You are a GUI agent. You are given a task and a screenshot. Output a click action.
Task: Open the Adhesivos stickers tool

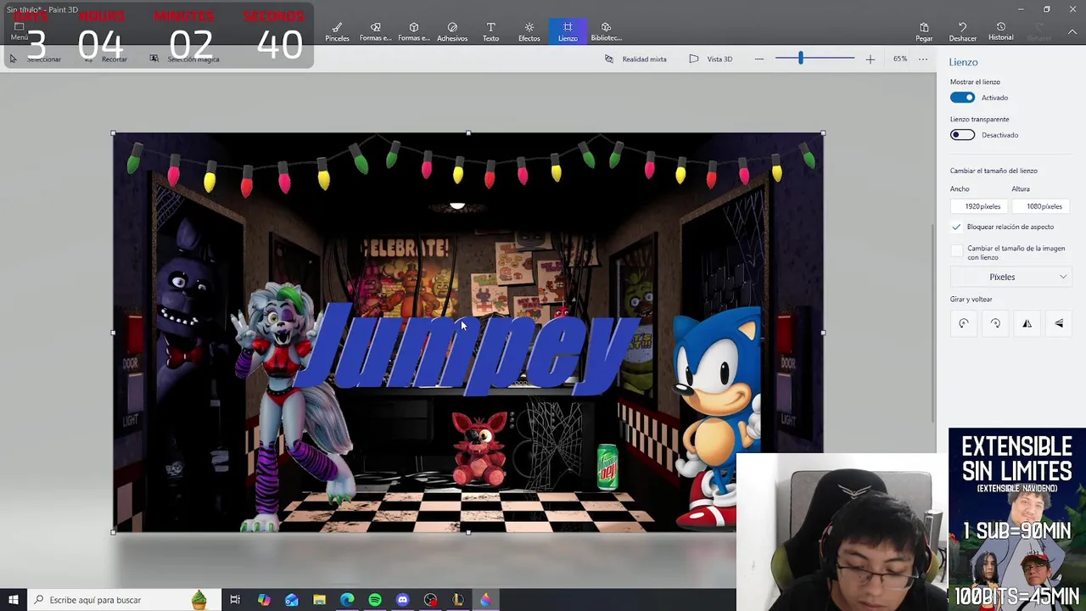452,31
